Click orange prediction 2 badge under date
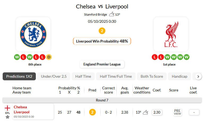The width and height of the screenshot is (203, 121). coord(102,31)
